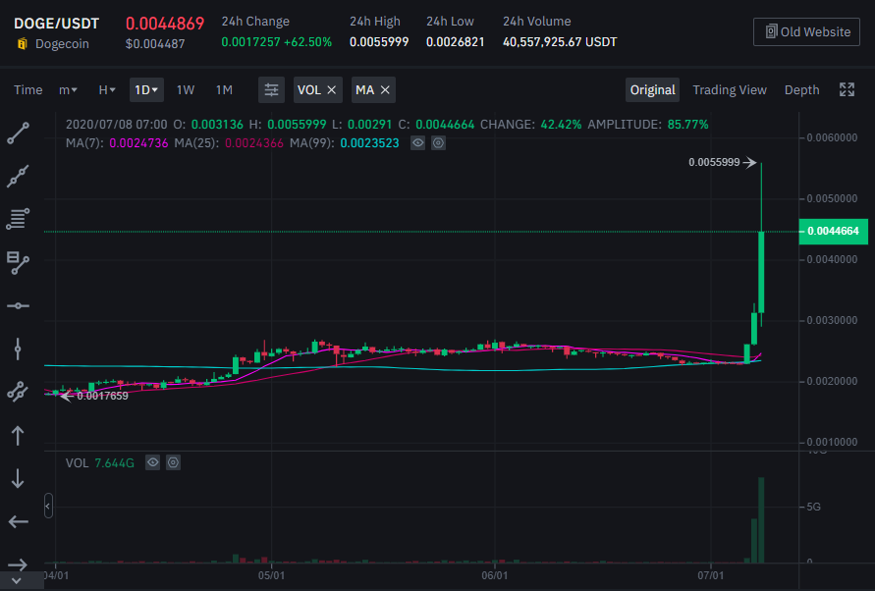Remove the VOL indicator
Screen dimensions: 875x591
(332, 90)
